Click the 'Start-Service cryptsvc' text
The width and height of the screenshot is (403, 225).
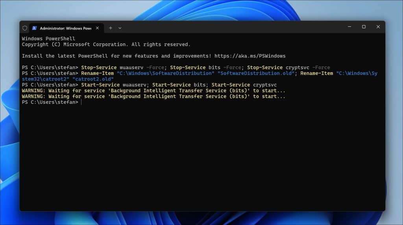click(244, 85)
